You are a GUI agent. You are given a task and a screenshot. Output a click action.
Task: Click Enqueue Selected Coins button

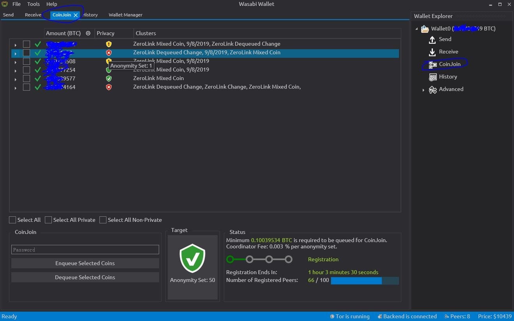click(85, 263)
